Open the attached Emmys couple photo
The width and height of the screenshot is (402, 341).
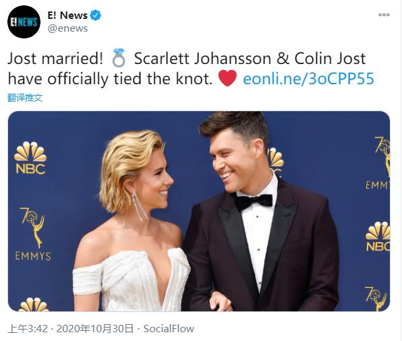(199, 212)
